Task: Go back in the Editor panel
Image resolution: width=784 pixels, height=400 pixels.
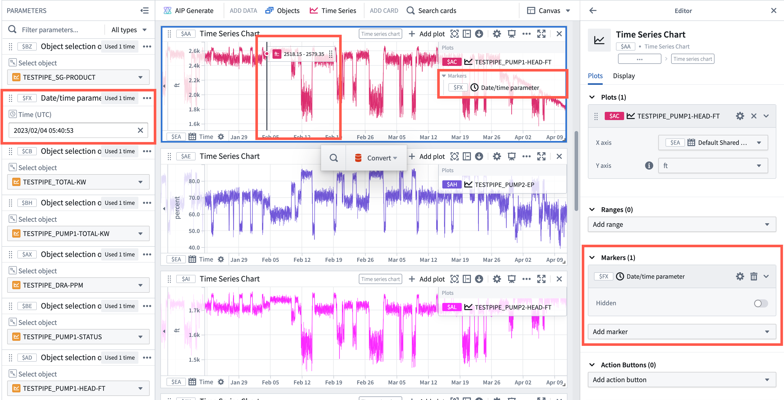Action: [x=592, y=11]
